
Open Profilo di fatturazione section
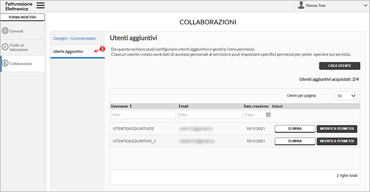tap(22, 47)
